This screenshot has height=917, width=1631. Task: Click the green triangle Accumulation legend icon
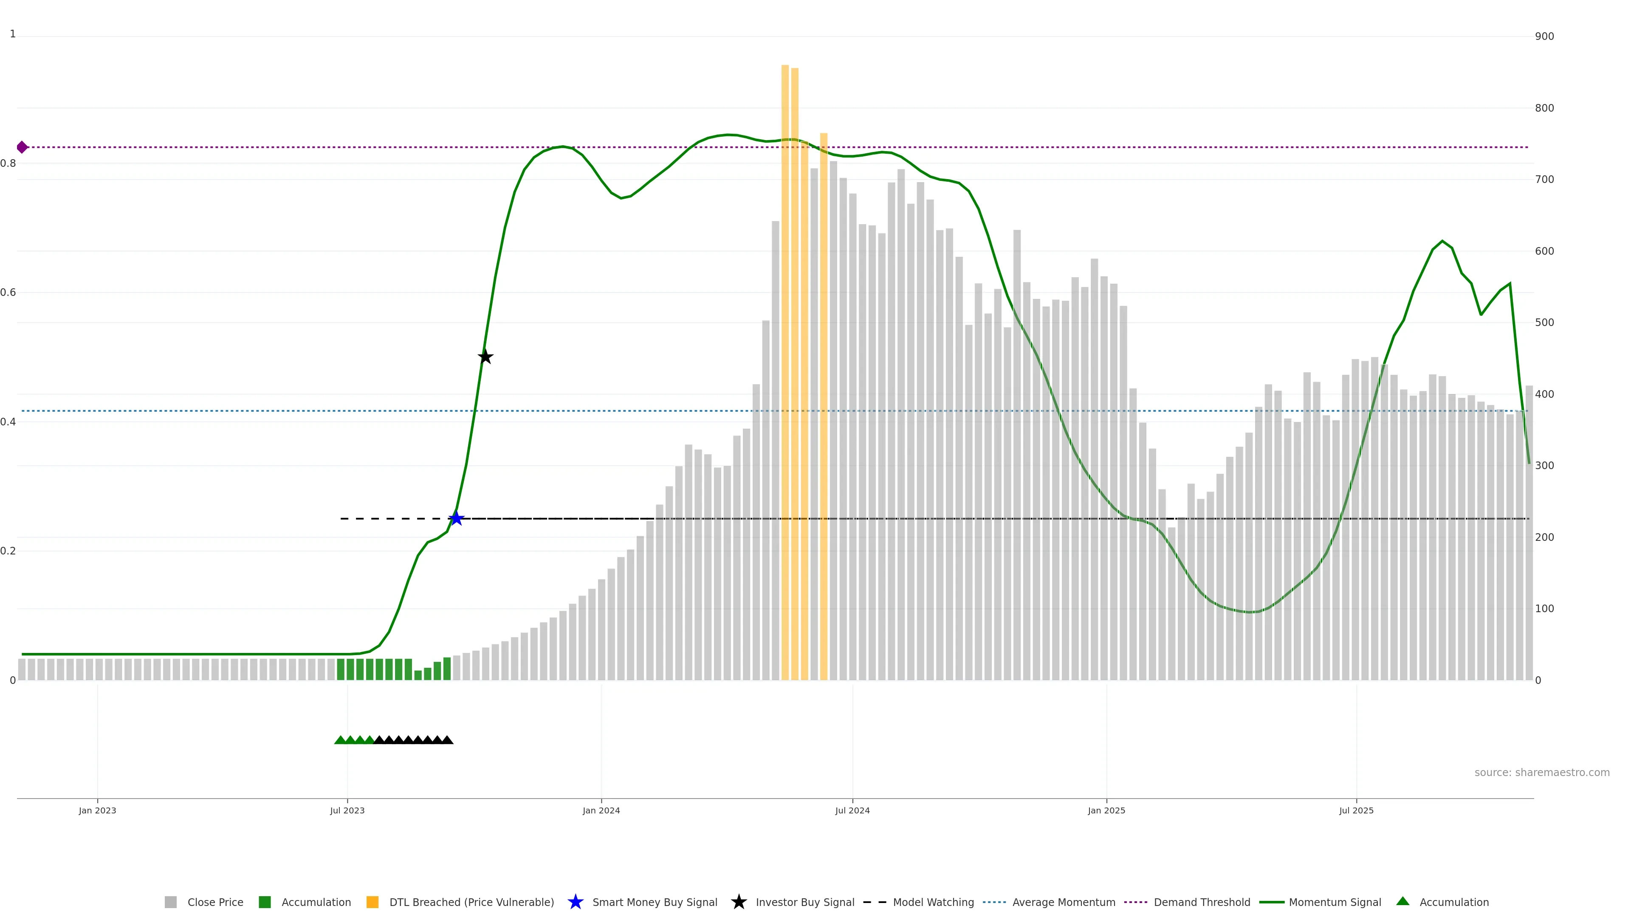1402,901
